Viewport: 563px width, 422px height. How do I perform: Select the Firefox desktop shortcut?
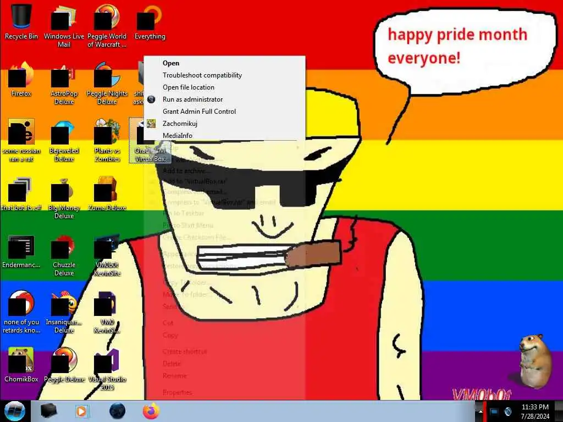tap(21, 80)
